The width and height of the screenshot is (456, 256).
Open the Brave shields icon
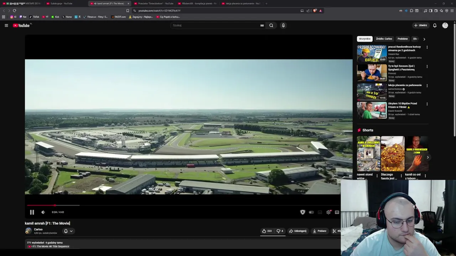[x=315, y=11]
